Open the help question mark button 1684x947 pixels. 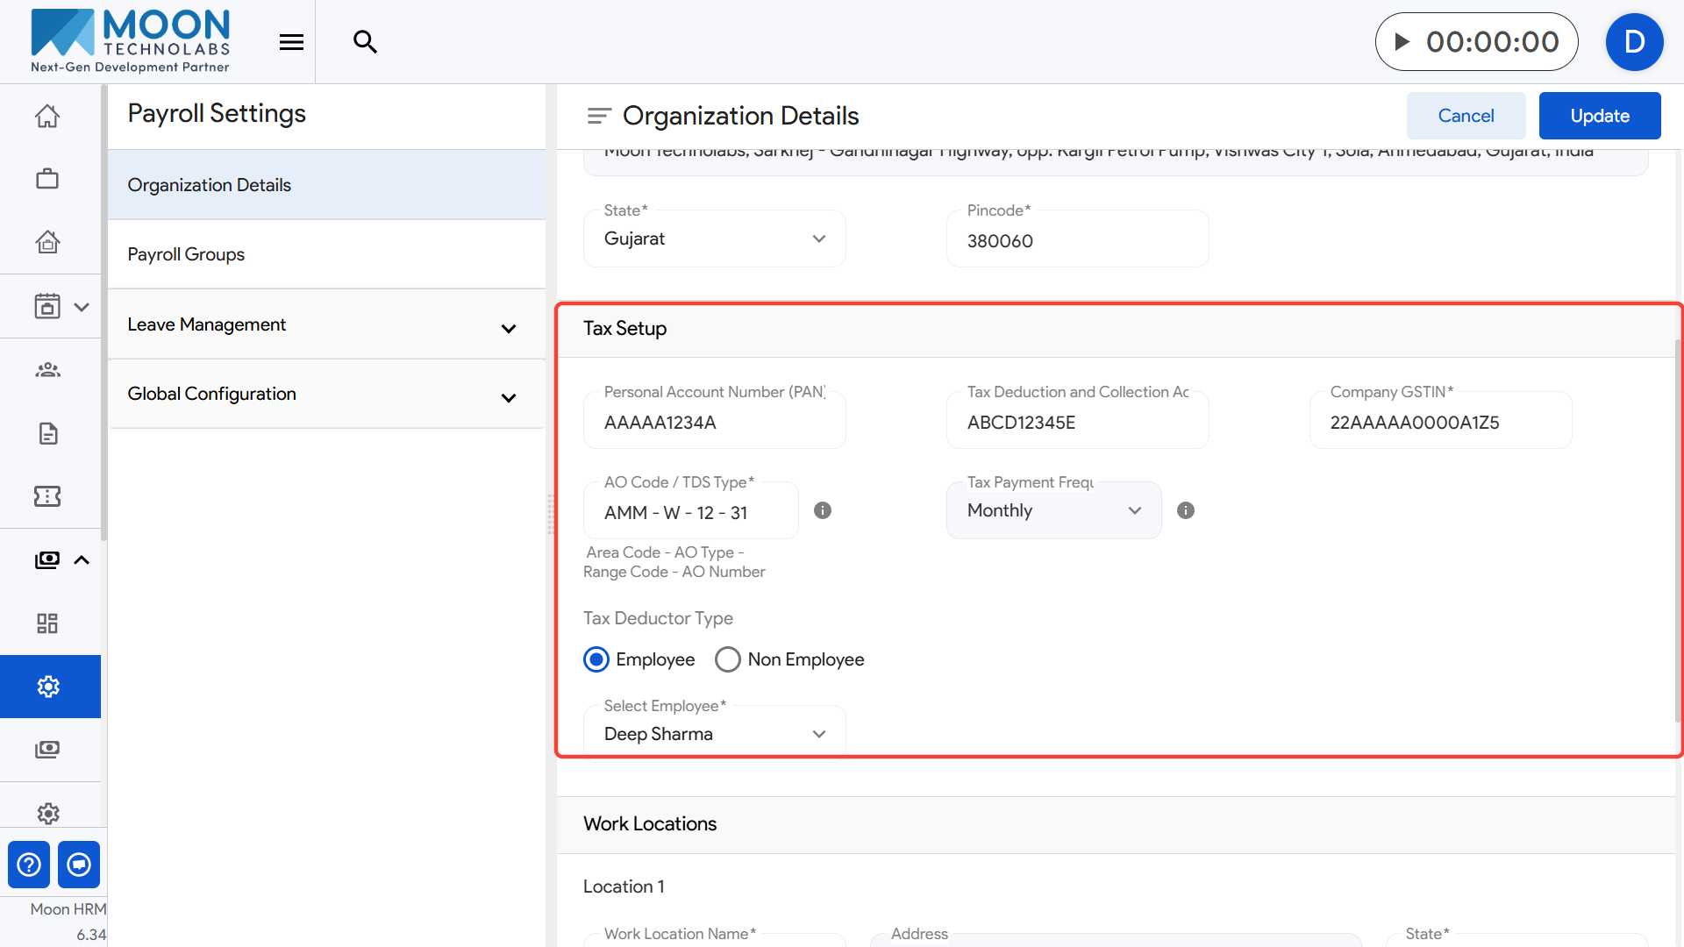[29, 865]
